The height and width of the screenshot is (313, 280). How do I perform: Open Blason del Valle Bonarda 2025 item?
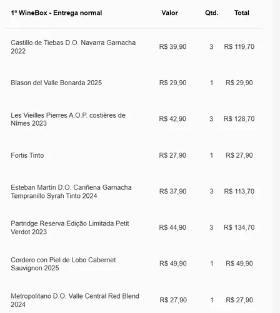(56, 83)
